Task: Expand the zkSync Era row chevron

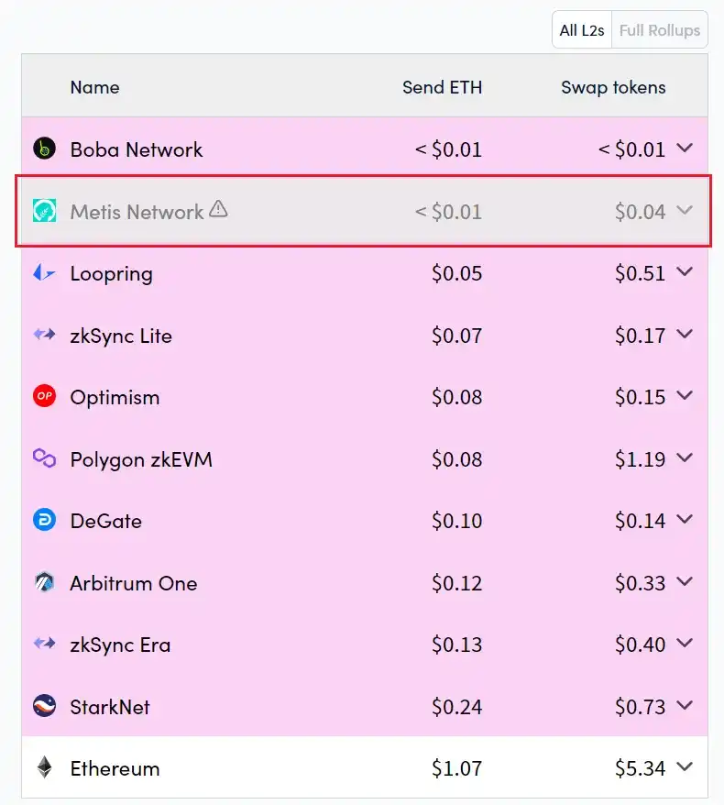Action: 685,645
